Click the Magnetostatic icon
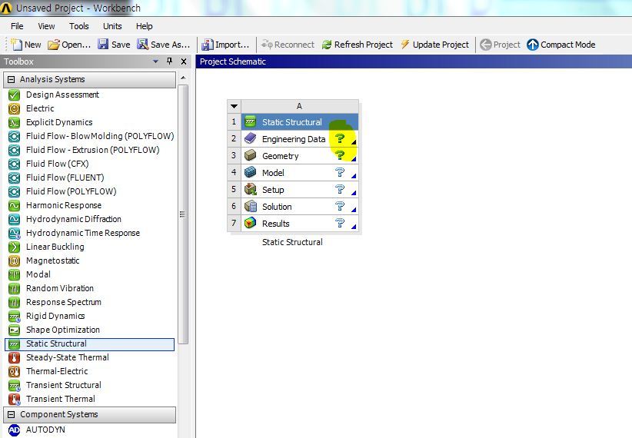The width and height of the screenshot is (632, 438). point(14,260)
